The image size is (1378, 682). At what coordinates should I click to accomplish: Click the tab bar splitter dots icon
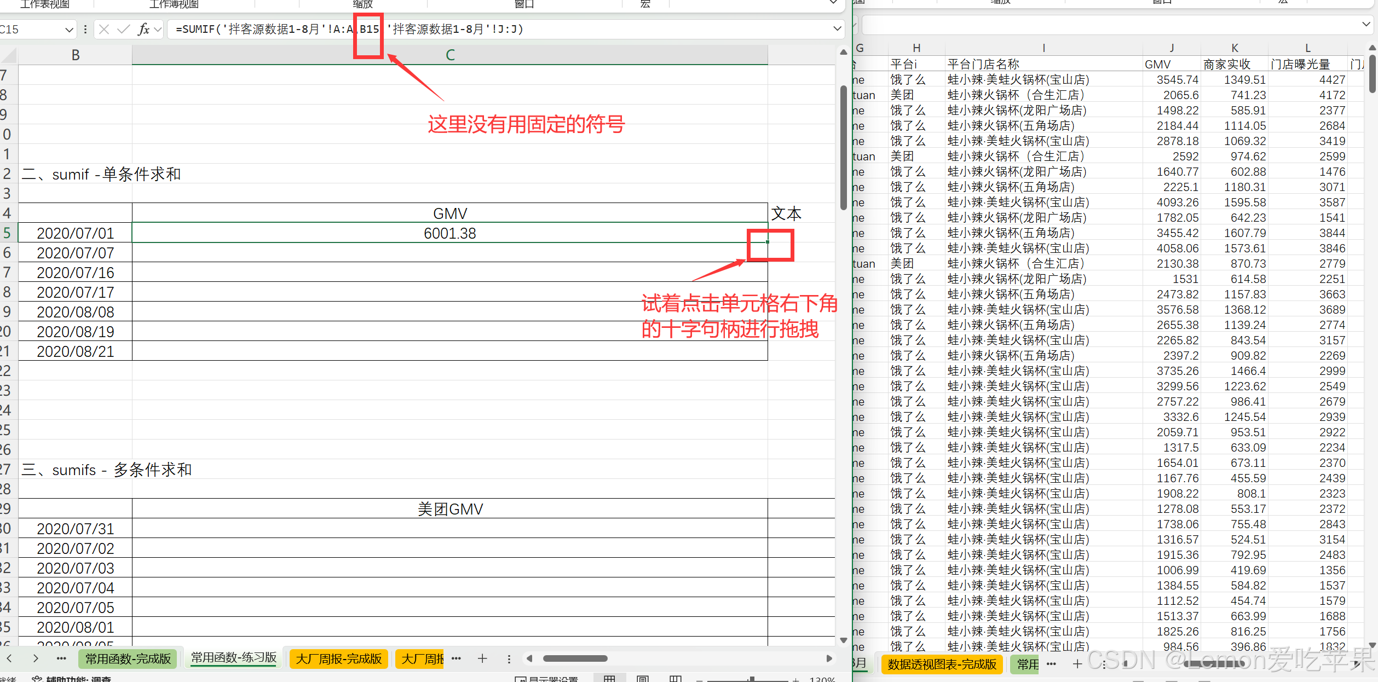tap(509, 659)
